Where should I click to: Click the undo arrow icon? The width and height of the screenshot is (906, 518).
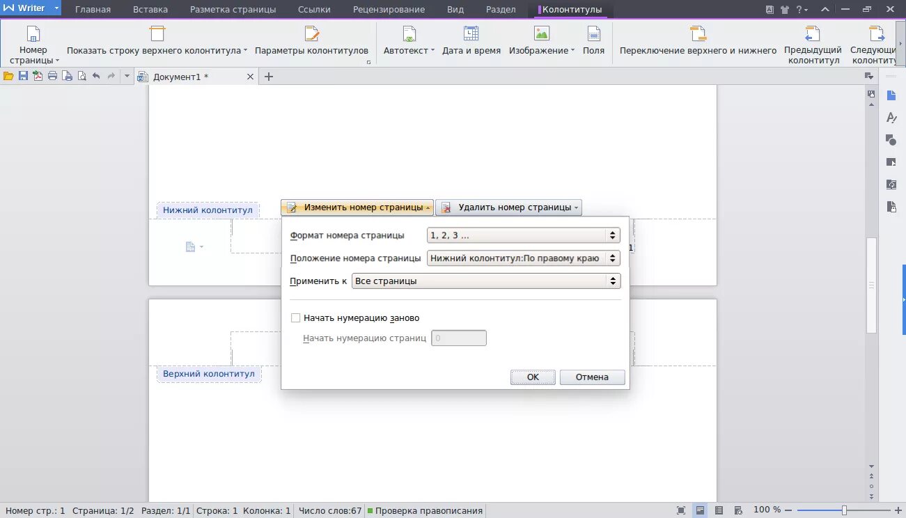(x=96, y=77)
